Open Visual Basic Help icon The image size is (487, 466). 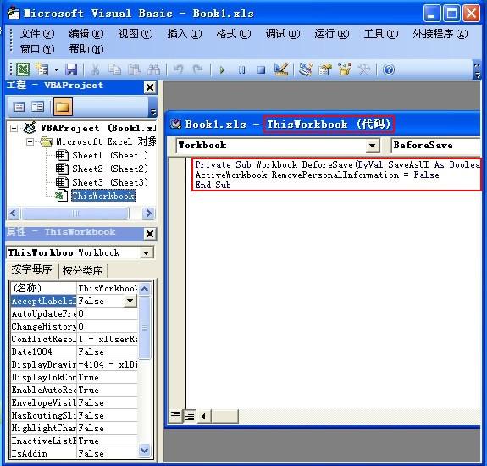(389, 69)
